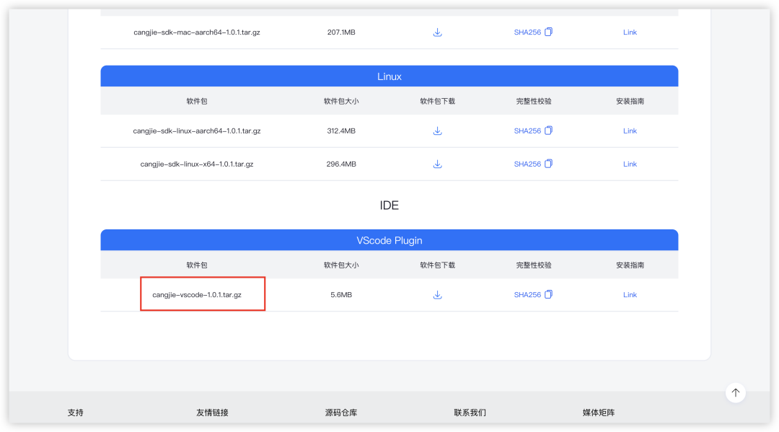Copy the SHA256 checksum of the Mac SDK package
Image resolution: width=779 pixels, height=432 pixels.
pyautogui.click(x=548, y=32)
